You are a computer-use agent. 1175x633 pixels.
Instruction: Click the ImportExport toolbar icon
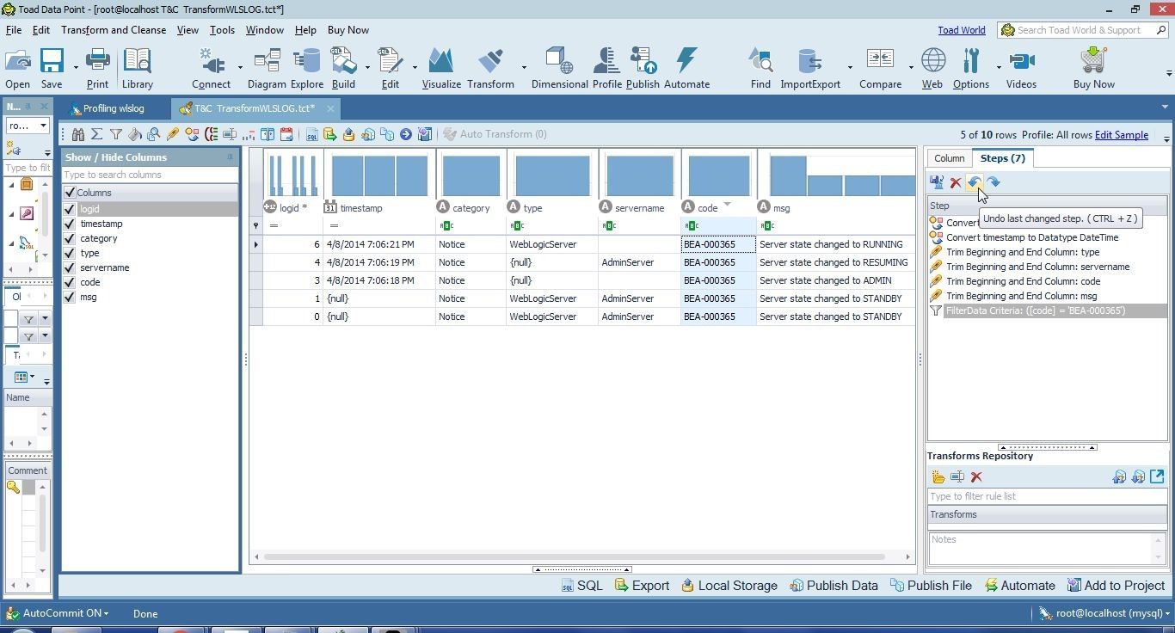[810, 69]
